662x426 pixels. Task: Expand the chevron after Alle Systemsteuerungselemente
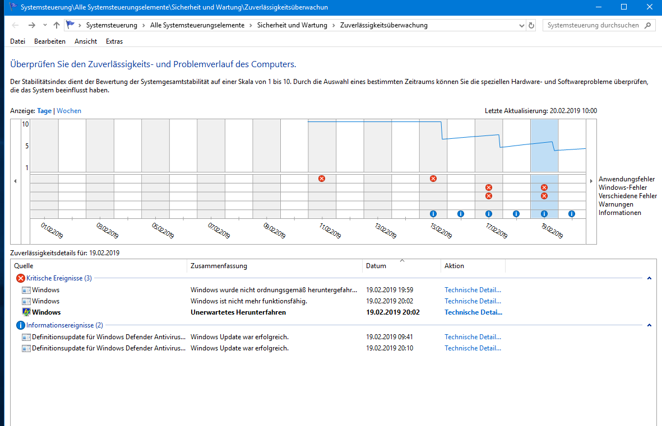[251, 25]
